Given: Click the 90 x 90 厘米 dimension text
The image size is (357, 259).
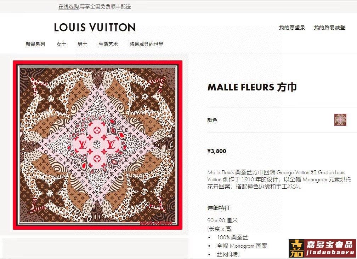Looking at the screenshot, I should click(222, 220).
